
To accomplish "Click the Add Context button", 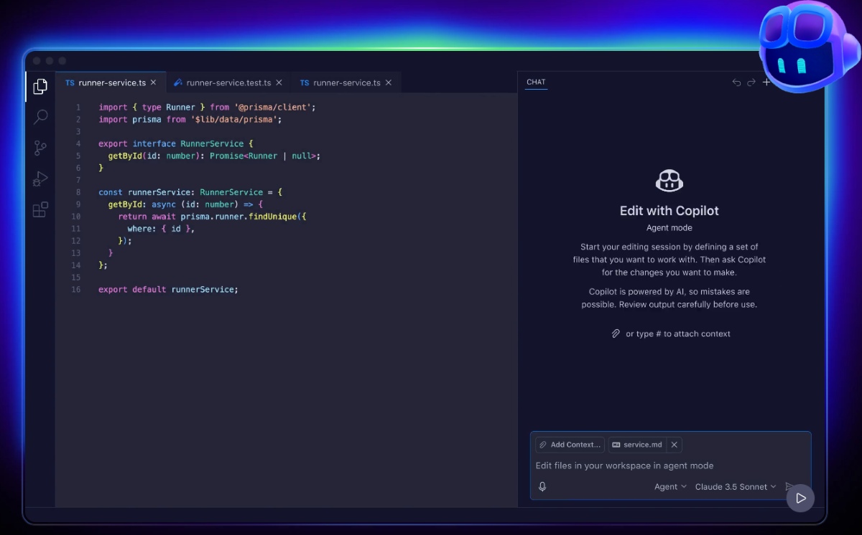I will click(x=570, y=445).
